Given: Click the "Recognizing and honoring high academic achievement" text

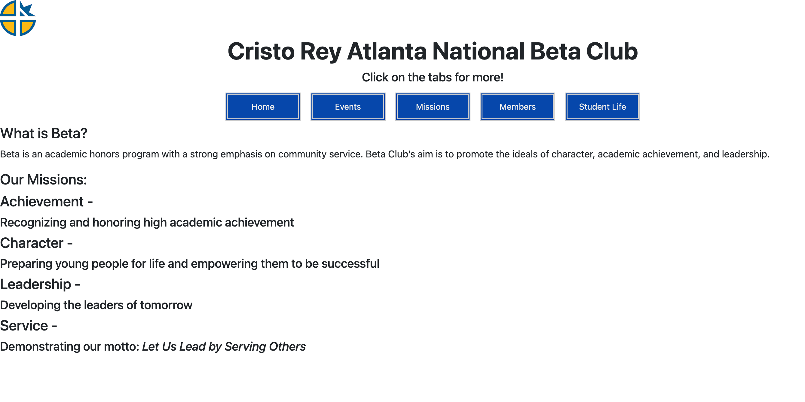Looking at the screenshot, I should [147, 223].
